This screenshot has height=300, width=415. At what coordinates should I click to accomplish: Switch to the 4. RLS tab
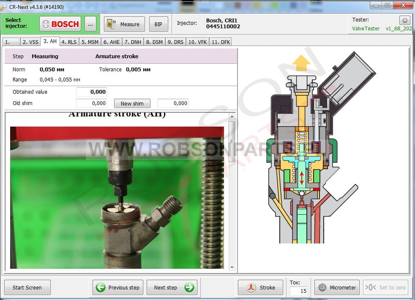click(x=69, y=42)
